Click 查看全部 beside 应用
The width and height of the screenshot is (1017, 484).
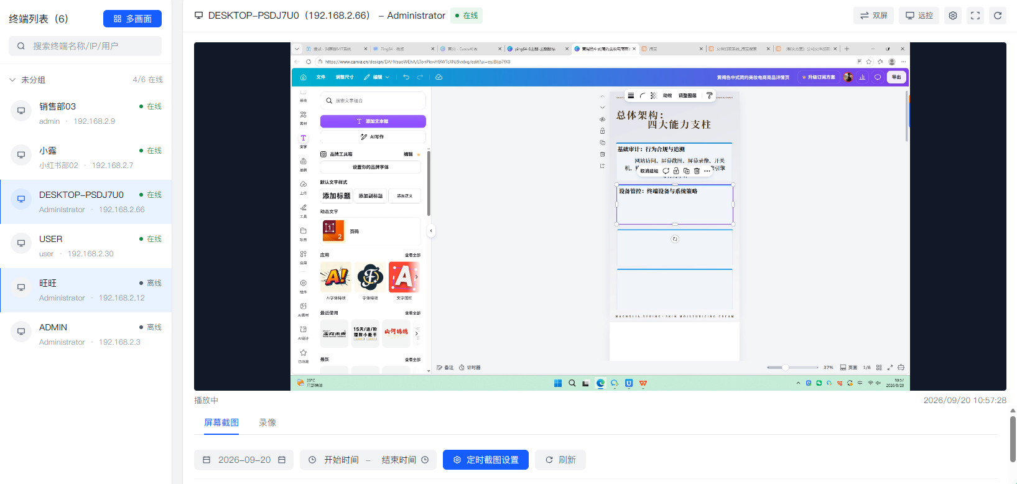point(413,255)
